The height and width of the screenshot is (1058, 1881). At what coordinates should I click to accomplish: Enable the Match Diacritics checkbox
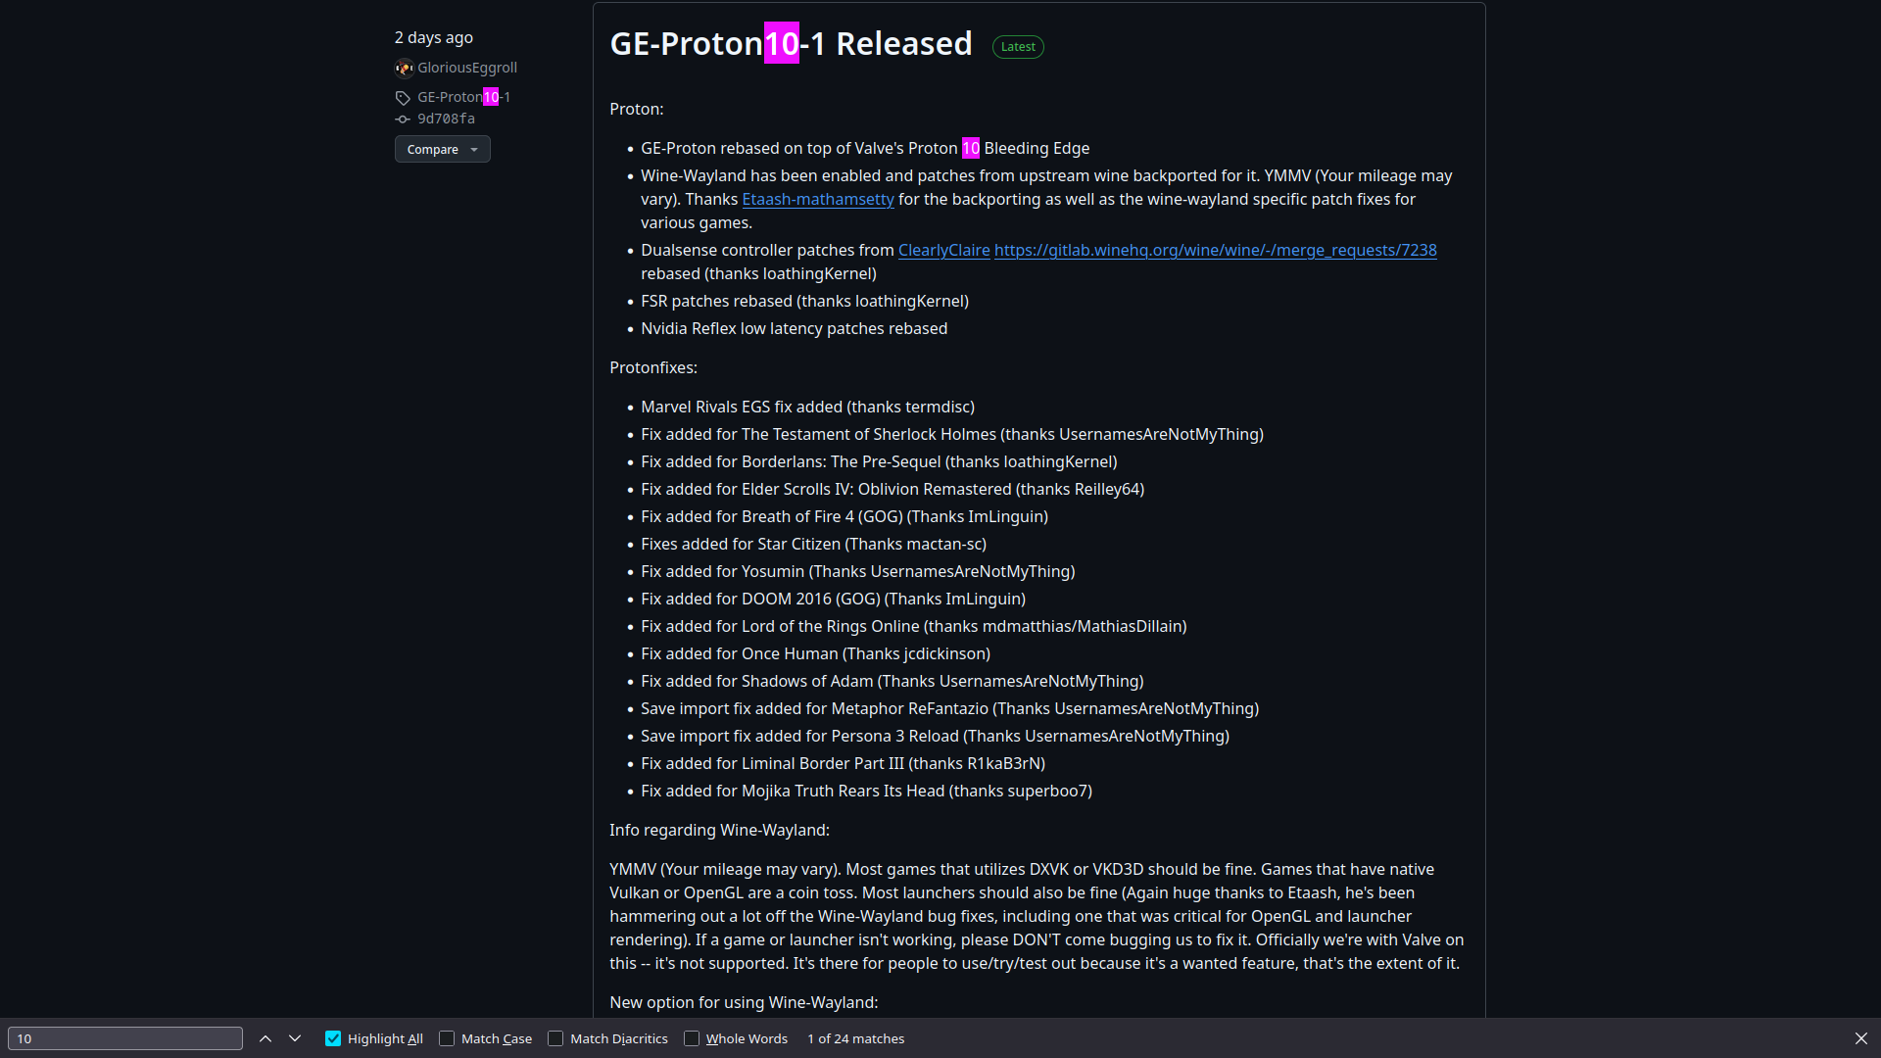pyautogui.click(x=555, y=1038)
